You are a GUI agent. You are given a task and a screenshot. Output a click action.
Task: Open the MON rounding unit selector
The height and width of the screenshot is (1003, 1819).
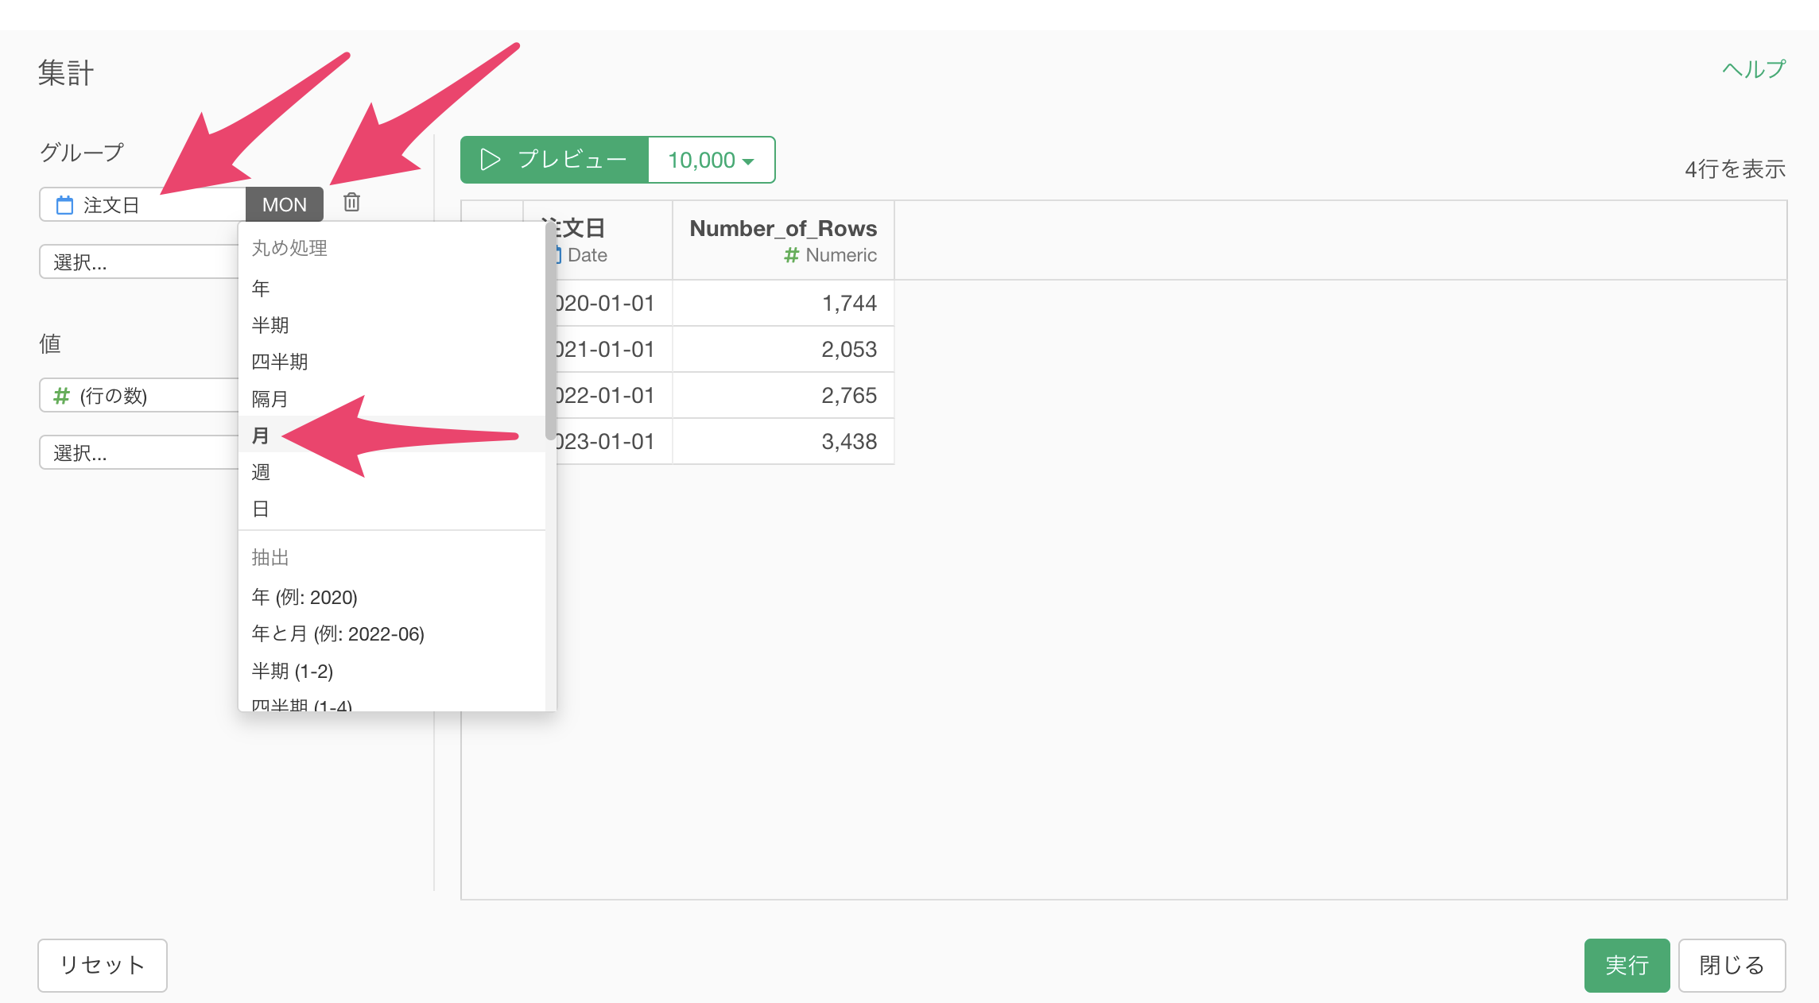284,204
